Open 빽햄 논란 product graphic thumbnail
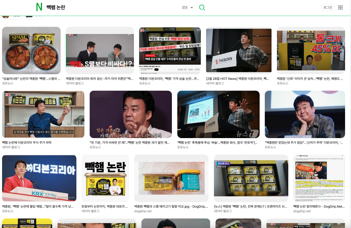 pyautogui.click(x=105, y=178)
